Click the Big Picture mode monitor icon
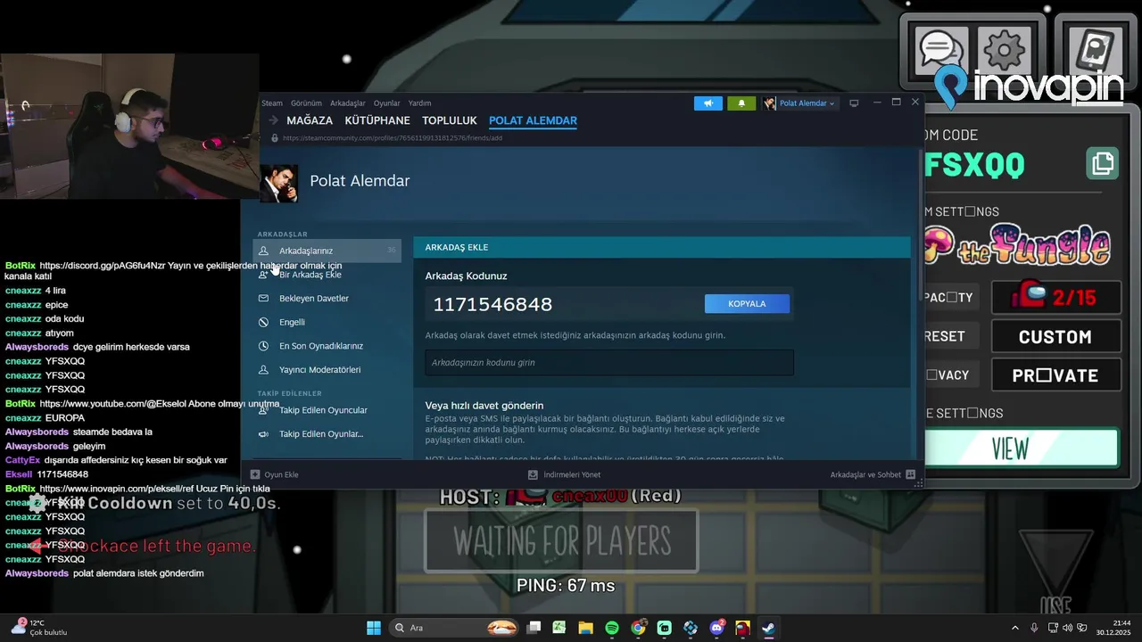 (854, 103)
